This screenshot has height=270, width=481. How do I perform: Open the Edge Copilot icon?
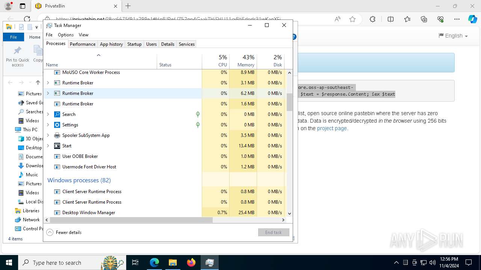click(x=472, y=19)
